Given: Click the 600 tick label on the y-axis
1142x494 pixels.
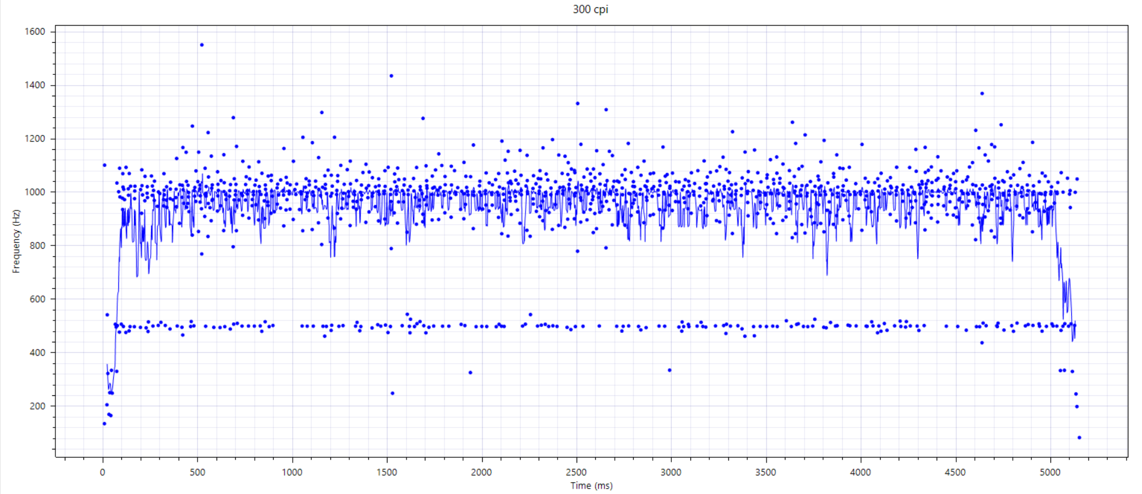Looking at the screenshot, I should [37, 299].
